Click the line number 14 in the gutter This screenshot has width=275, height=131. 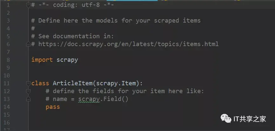coord(7,107)
